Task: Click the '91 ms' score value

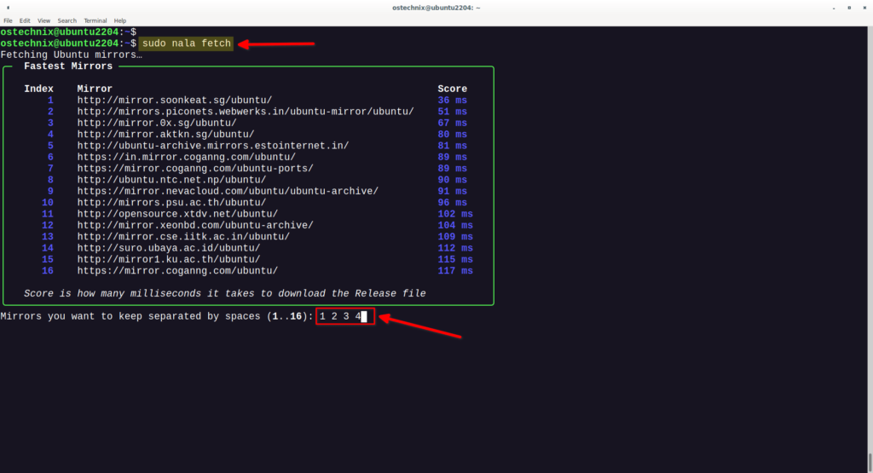Action: (452, 191)
